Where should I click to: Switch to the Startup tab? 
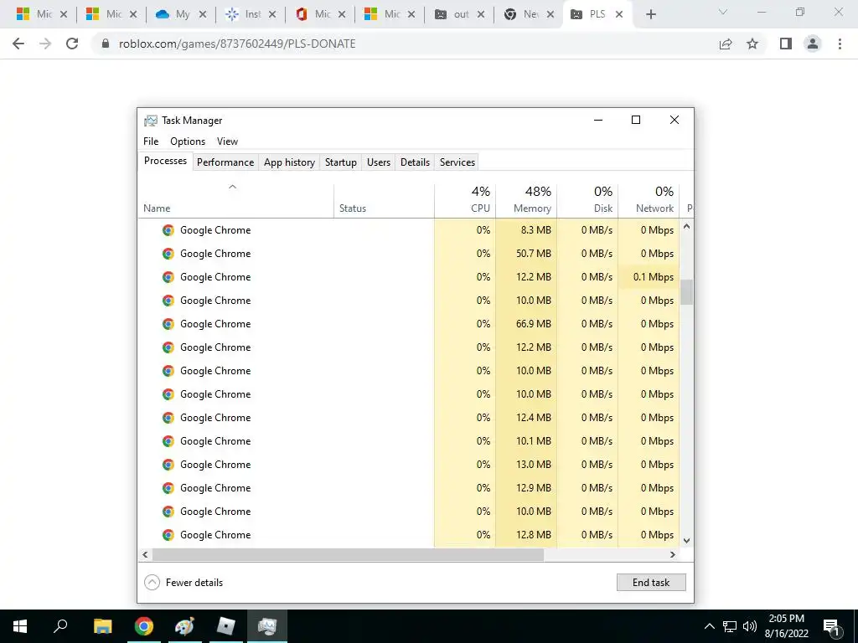(341, 162)
